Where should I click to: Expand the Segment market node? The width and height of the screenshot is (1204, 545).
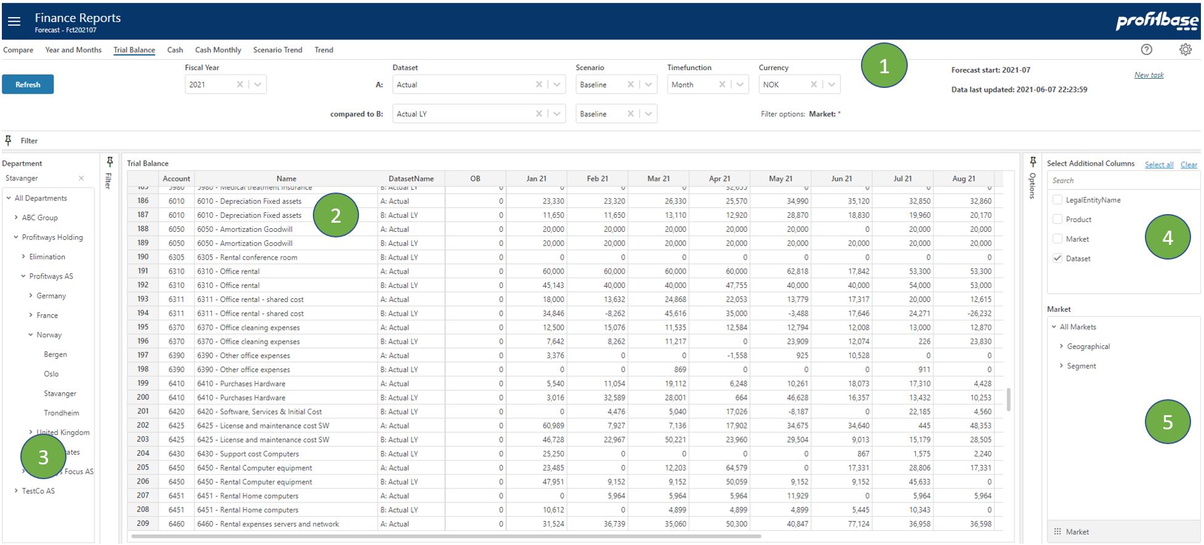[1061, 365]
